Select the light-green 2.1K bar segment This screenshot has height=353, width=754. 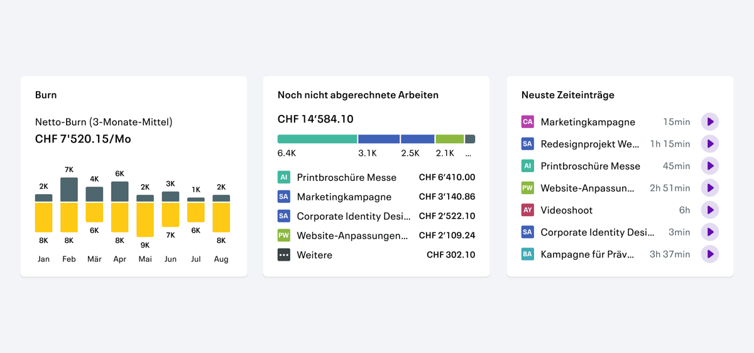tap(450, 139)
